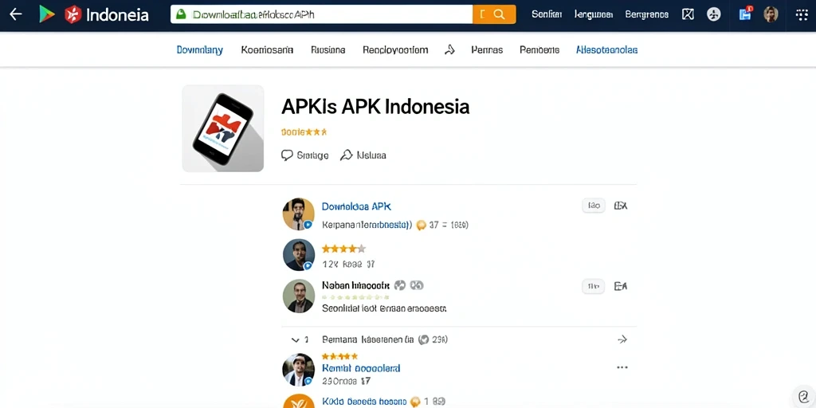Switch to the Rusiana tab

(328, 50)
